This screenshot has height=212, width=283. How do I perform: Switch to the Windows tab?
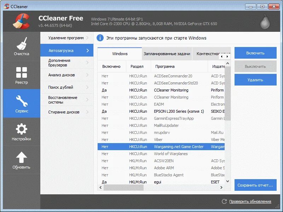[120, 54]
